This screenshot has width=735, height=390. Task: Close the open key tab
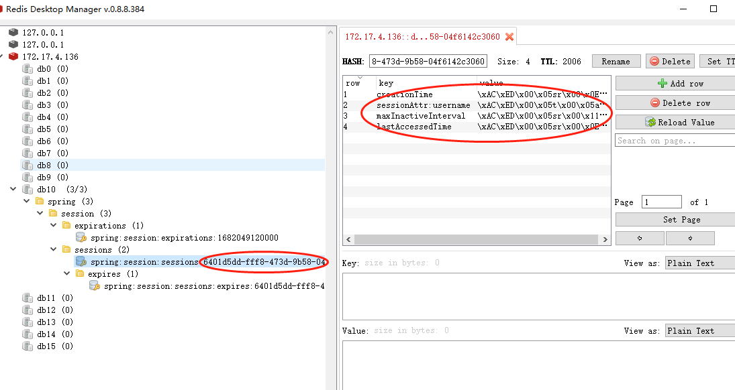[x=509, y=37]
